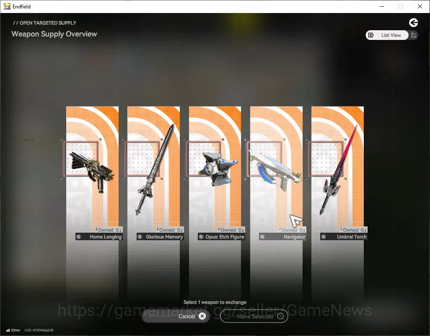430x336 pixels.
Task: Click the network latency signal icon
Action: (x=8, y=330)
